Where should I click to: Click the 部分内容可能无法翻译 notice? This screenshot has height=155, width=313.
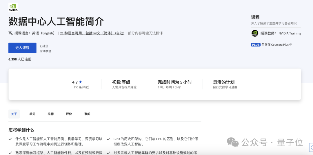(145, 33)
